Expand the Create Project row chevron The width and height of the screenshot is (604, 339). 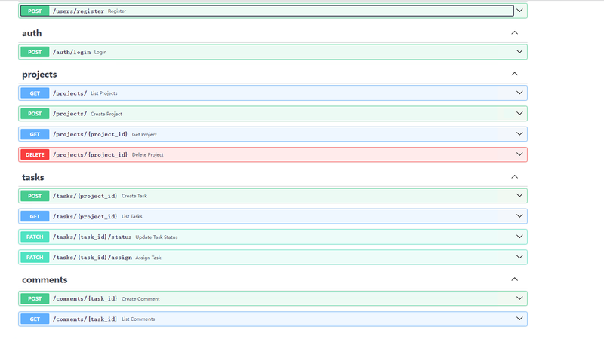[x=519, y=114]
